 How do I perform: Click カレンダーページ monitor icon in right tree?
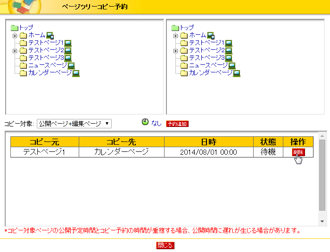(237, 73)
